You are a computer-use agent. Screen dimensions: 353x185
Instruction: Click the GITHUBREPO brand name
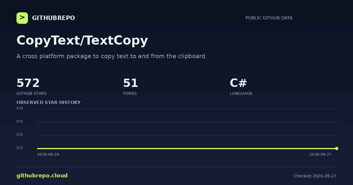54,18
